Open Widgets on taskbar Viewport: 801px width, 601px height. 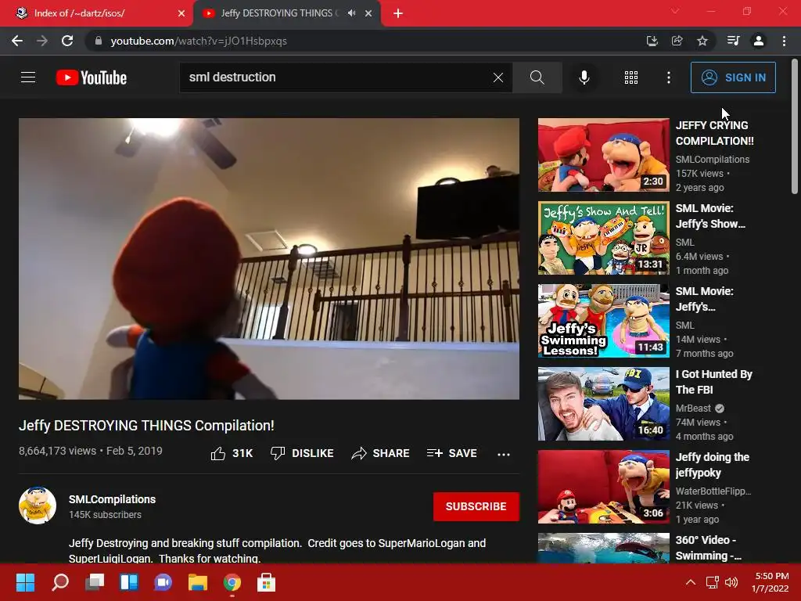[129, 582]
